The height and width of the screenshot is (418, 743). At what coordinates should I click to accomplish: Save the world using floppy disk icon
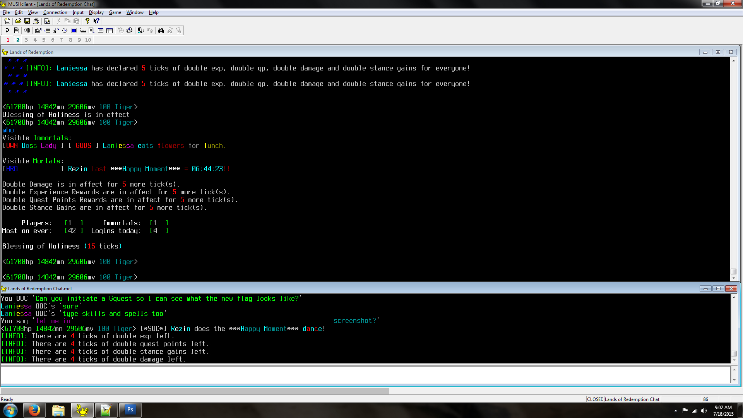[27, 21]
